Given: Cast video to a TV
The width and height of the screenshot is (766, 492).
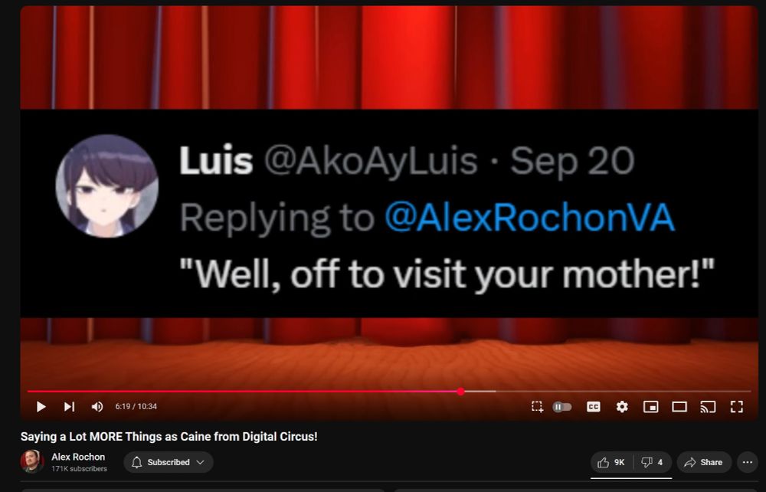Looking at the screenshot, I should click(708, 406).
